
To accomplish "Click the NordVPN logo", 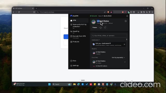I will (74, 16).
